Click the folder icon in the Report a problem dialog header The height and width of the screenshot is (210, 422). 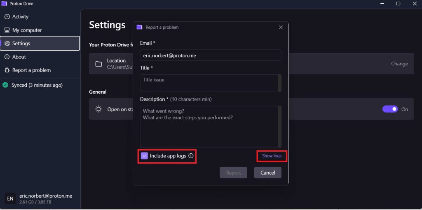tap(139, 27)
